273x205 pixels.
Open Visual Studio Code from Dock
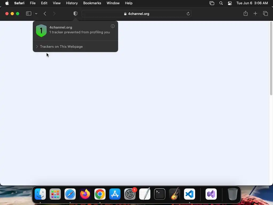(190, 194)
